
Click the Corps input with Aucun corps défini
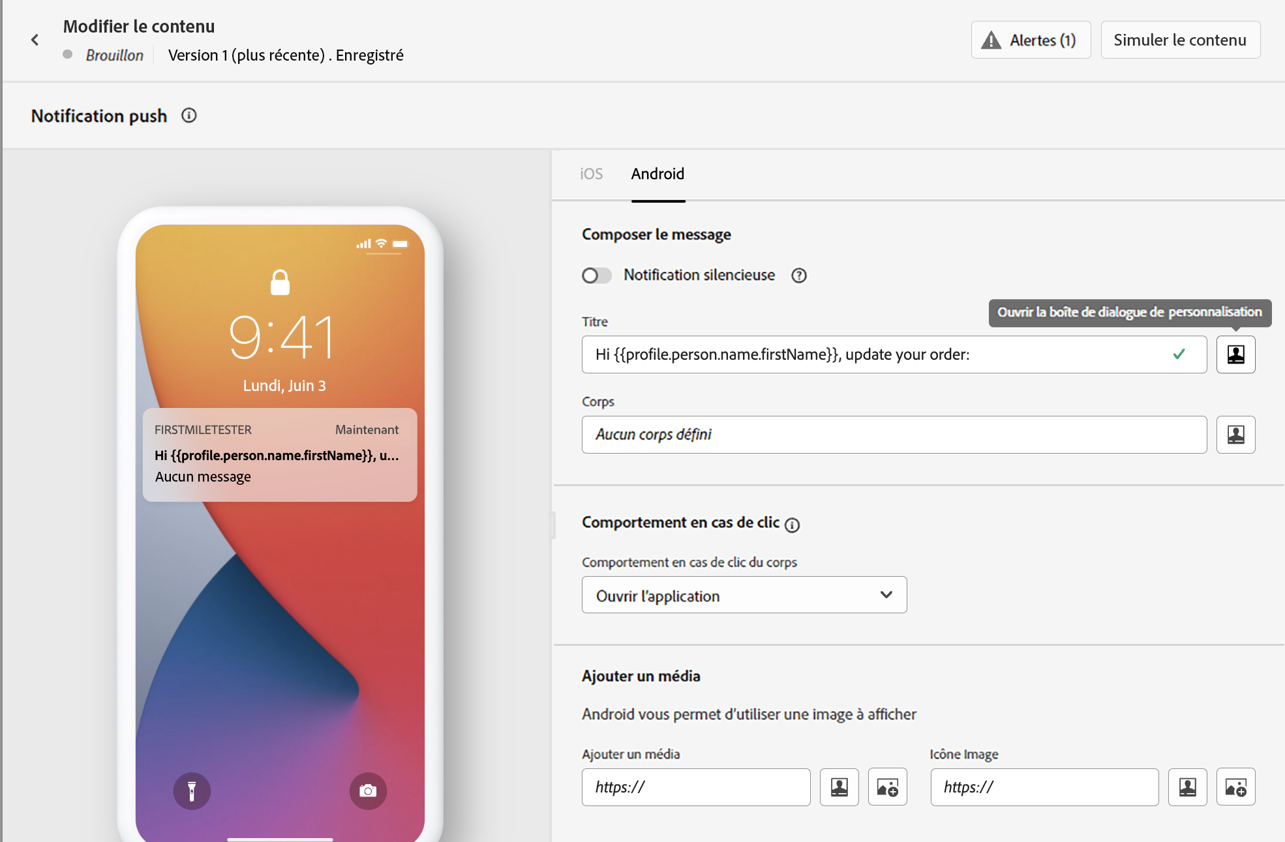894,435
